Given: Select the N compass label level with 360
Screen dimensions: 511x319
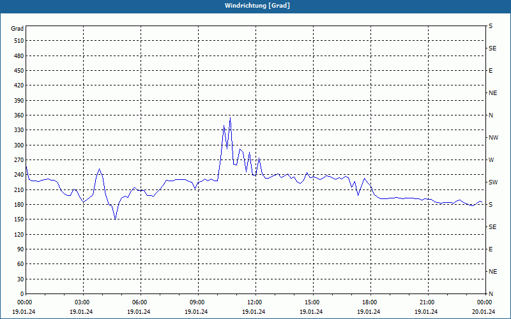Looking at the screenshot, I should tap(491, 115).
